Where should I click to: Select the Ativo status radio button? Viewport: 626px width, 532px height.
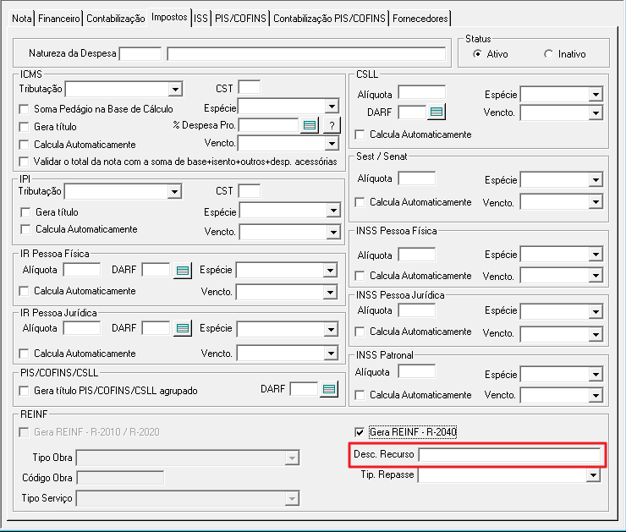(477, 54)
